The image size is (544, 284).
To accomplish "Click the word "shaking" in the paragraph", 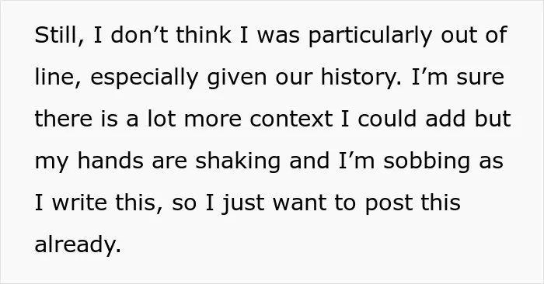I will (x=238, y=162).
